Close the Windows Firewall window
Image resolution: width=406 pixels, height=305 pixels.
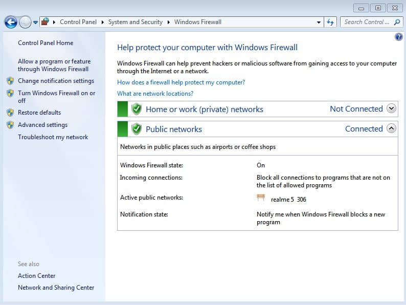click(x=395, y=8)
